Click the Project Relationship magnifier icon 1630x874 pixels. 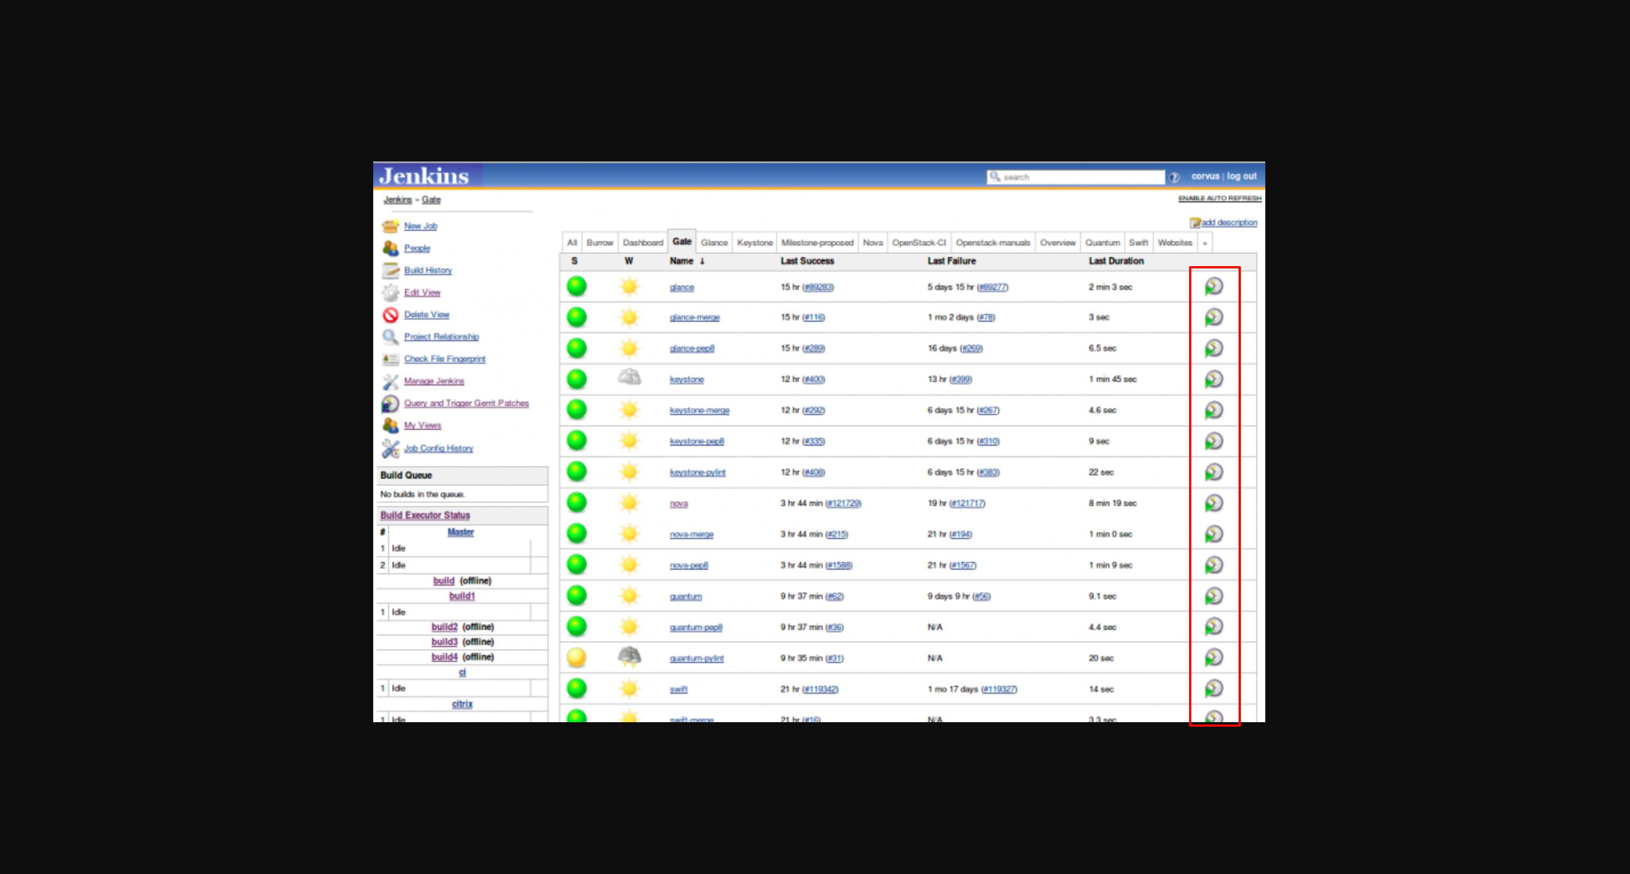click(x=390, y=337)
